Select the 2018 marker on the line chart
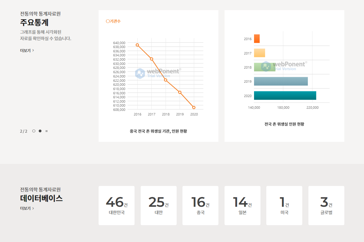 [166, 80]
